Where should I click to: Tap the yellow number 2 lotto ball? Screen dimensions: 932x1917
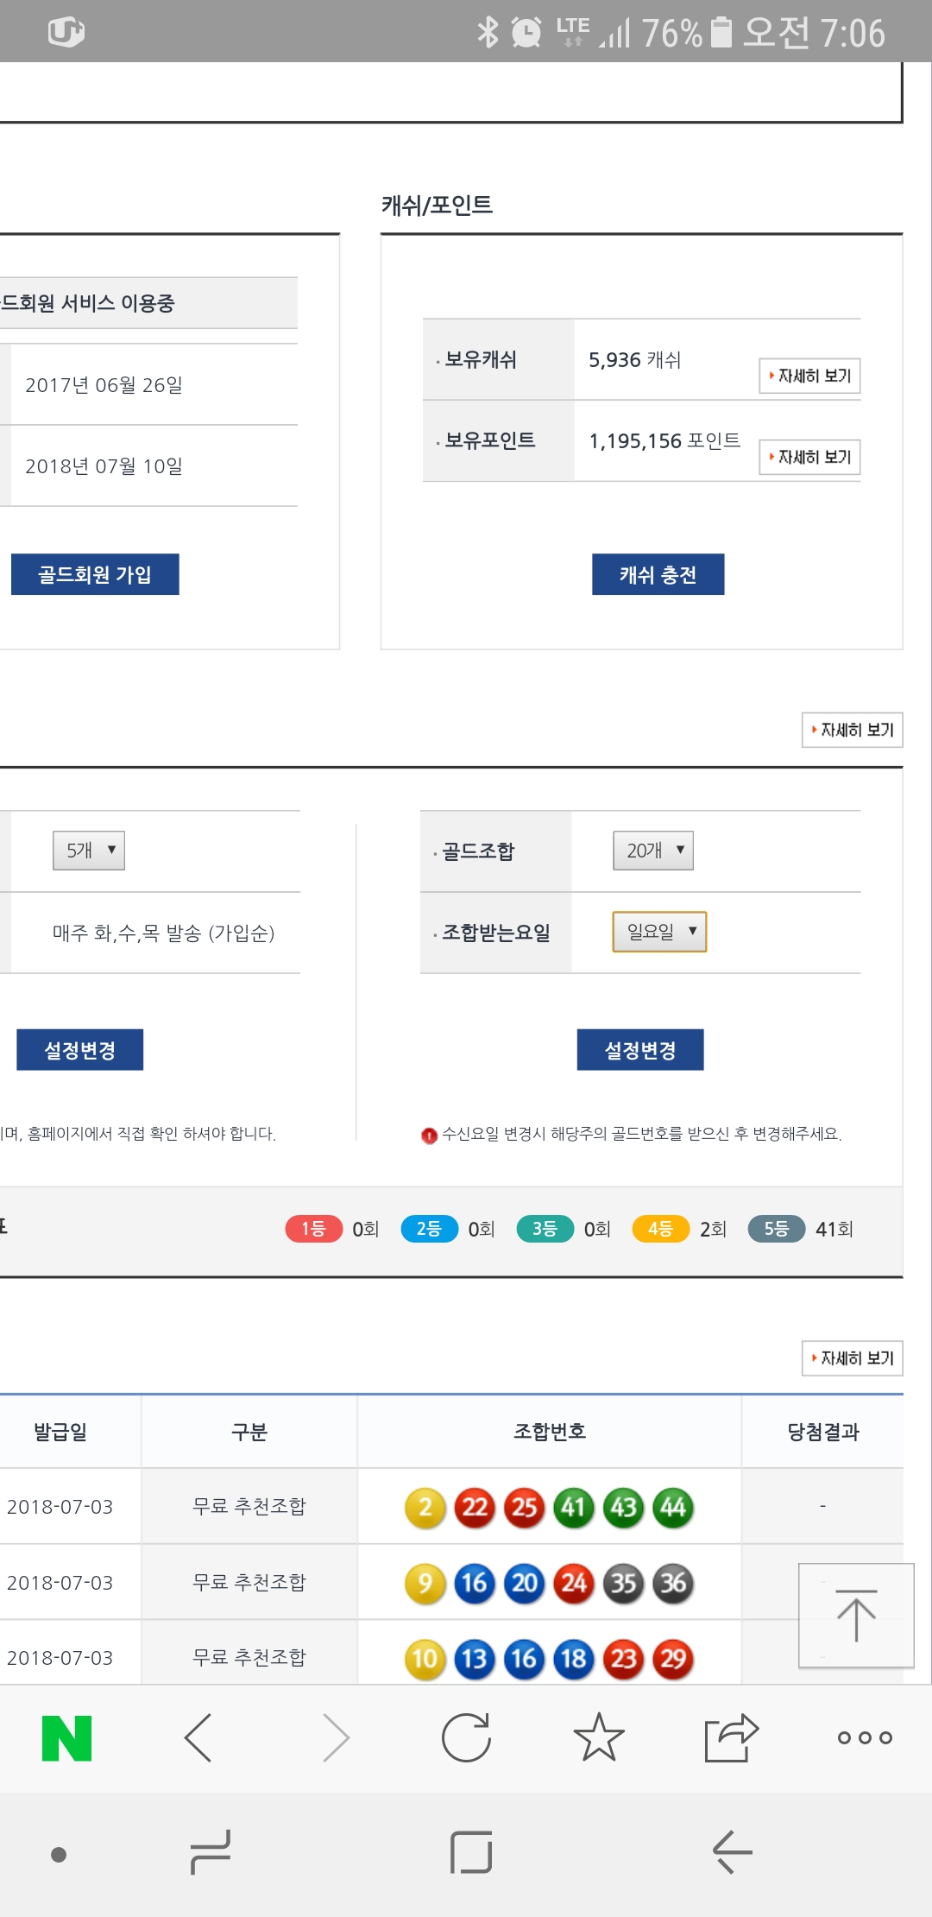[425, 1508]
